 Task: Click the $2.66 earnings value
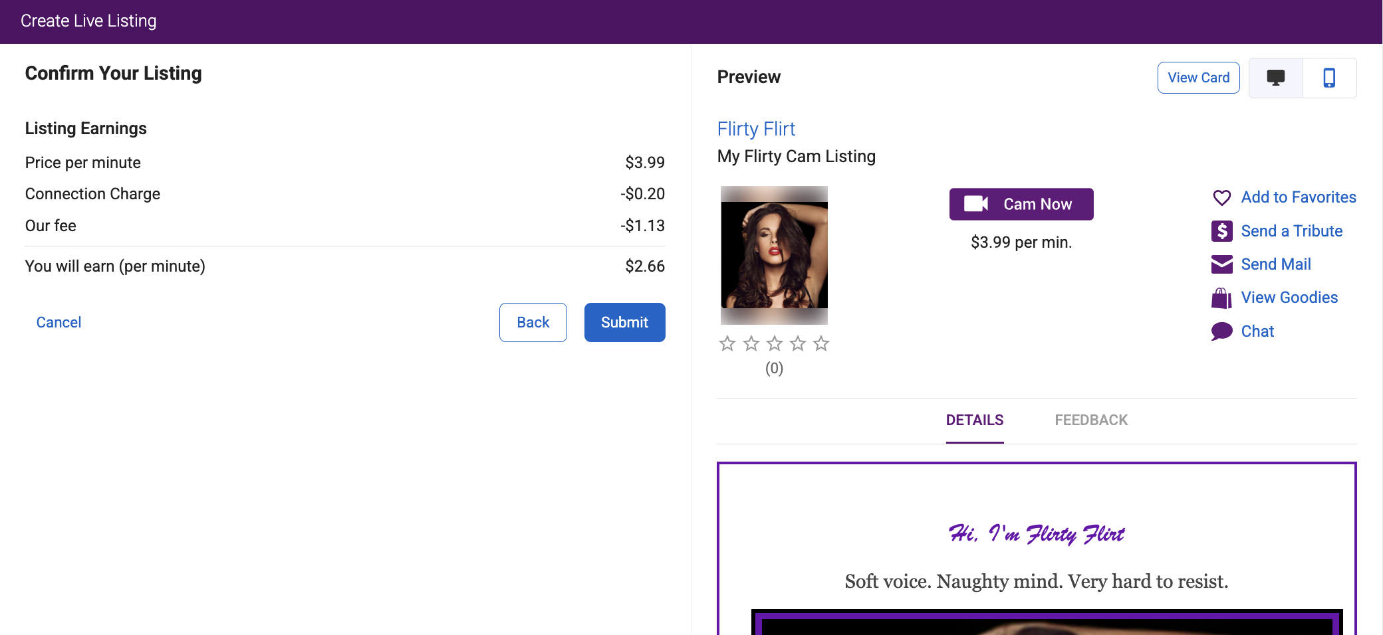pyautogui.click(x=645, y=266)
